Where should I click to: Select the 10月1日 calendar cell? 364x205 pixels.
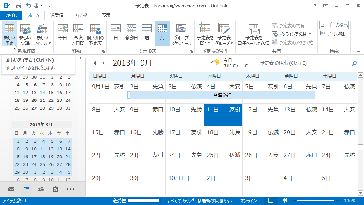[x=185, y=183]
